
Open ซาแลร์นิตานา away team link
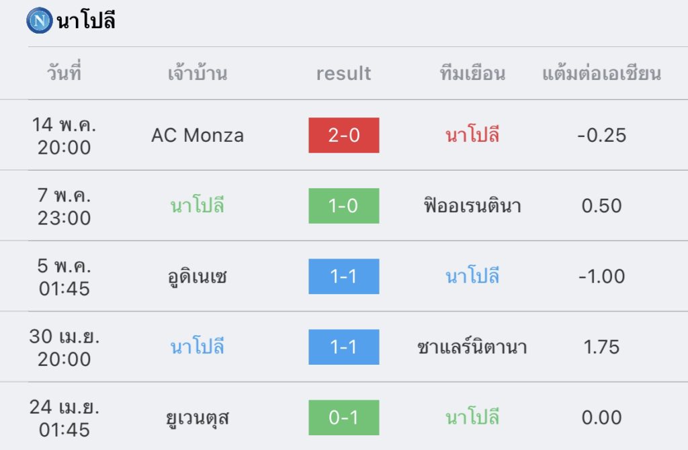click(472, 347)
